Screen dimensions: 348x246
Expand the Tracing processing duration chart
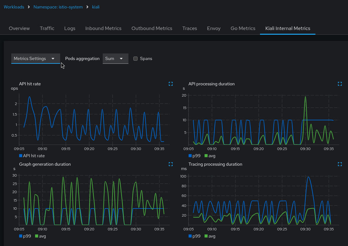point(340,164)
